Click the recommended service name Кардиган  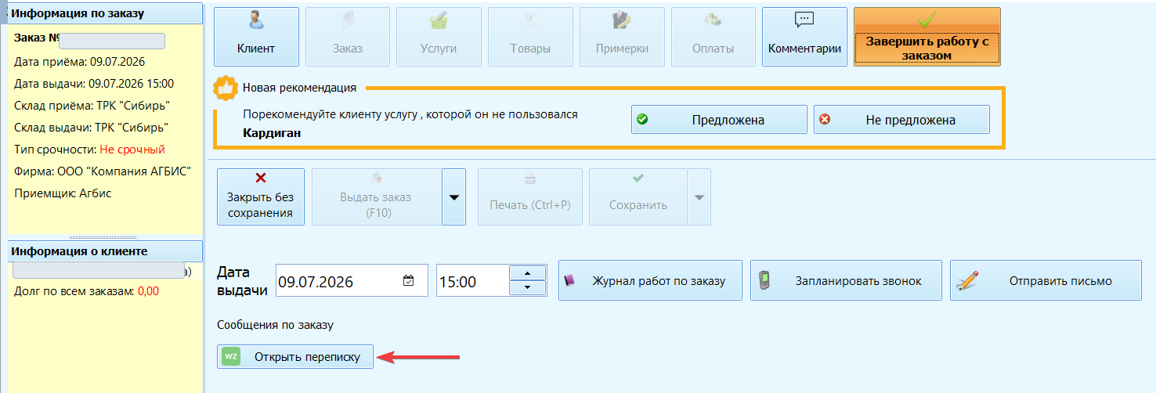pyautogui.click(x=272, y=133)
